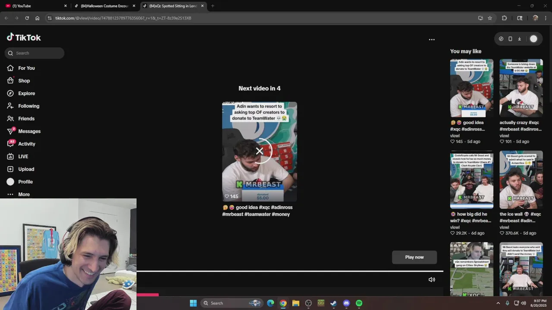Reload the page
Viewport: 552px width, 310px height.
(27, 18)
